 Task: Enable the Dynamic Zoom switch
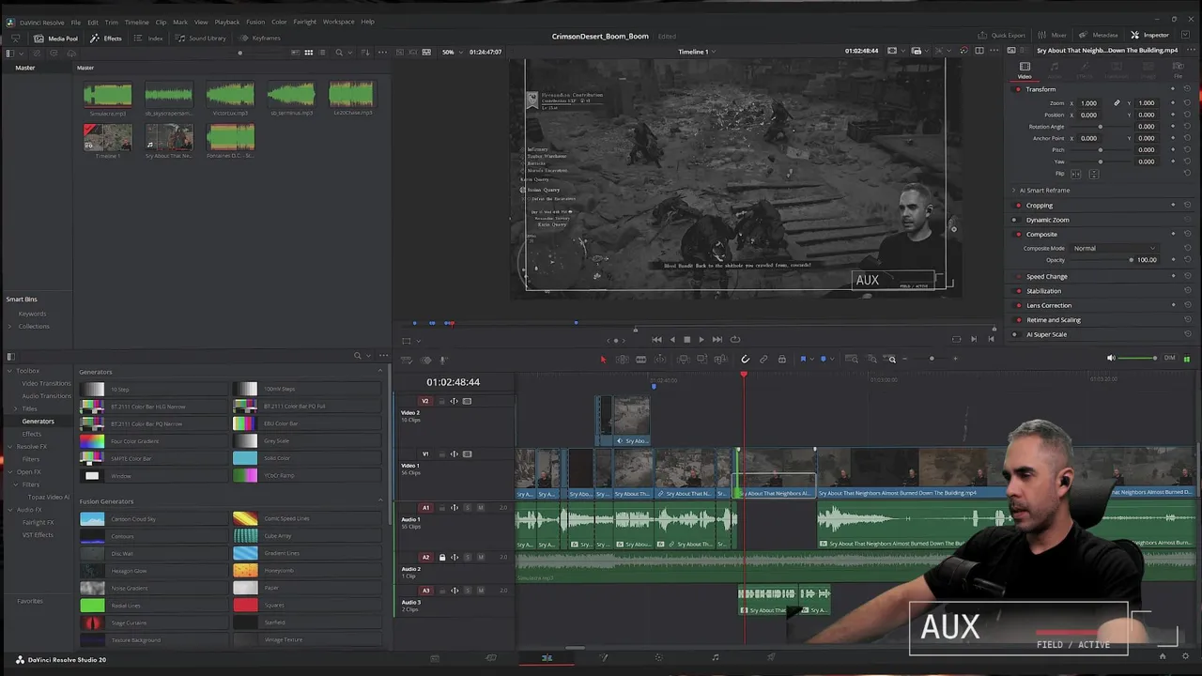point(1018,220)
